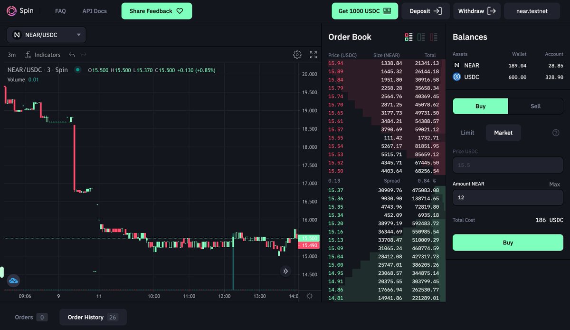Click the Withdraw button
This screenshot has width=570, height=330.
[x=477, y=11]
